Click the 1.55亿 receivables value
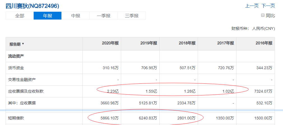 click(151, 92)
